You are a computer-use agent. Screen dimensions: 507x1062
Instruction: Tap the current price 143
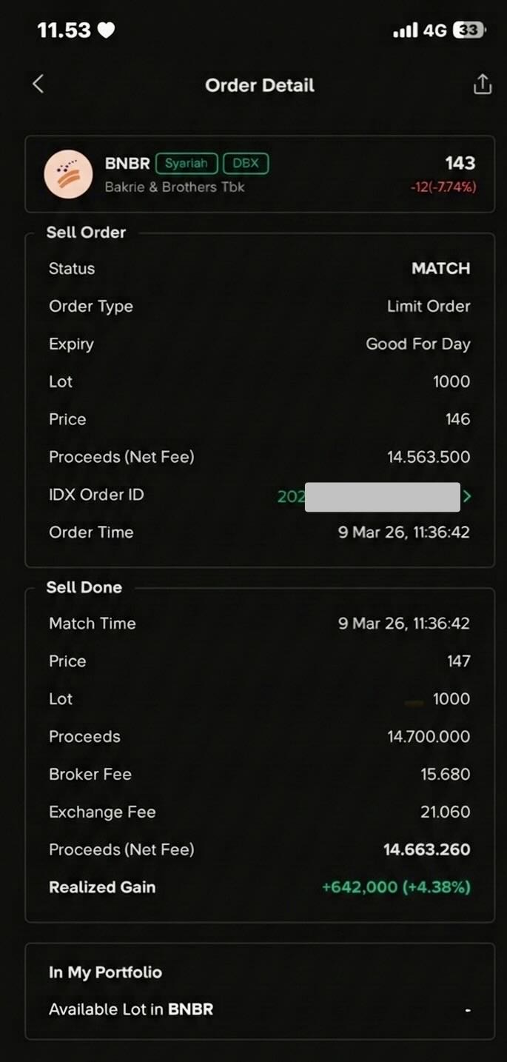point(460,164)
